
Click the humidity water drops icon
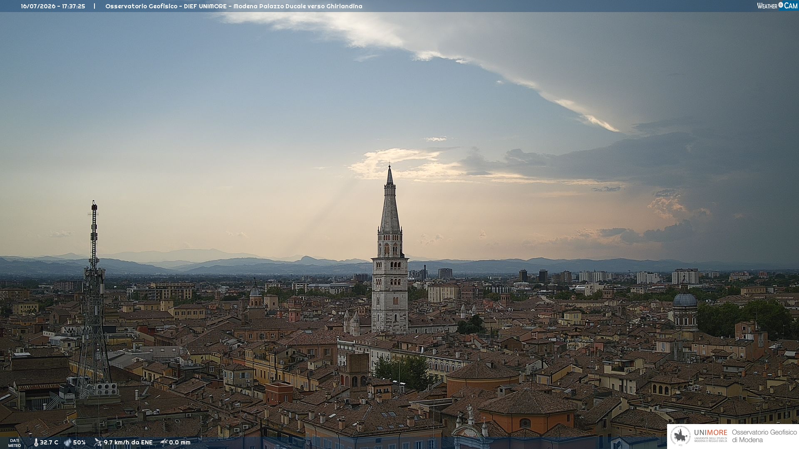click(x=67, y=442)
